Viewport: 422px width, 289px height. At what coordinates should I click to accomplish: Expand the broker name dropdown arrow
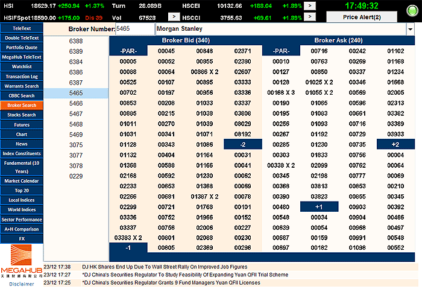click(x=410, y=29)
